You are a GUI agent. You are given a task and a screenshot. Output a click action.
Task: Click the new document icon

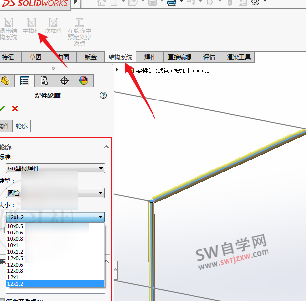pyautogui.click(x=114, y=2)
